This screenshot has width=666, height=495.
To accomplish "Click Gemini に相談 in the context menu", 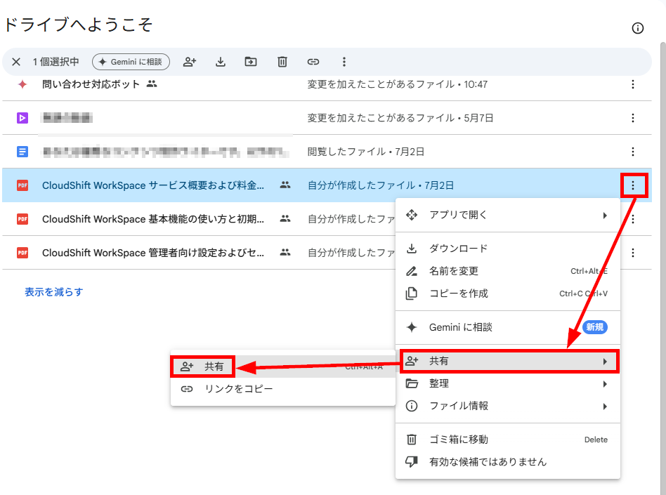I will tap(507, 327).
